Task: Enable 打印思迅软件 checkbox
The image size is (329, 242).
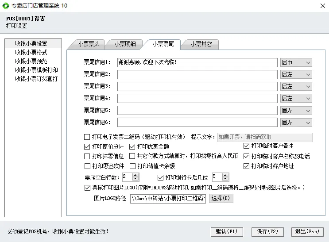Action: pos(87,166)
